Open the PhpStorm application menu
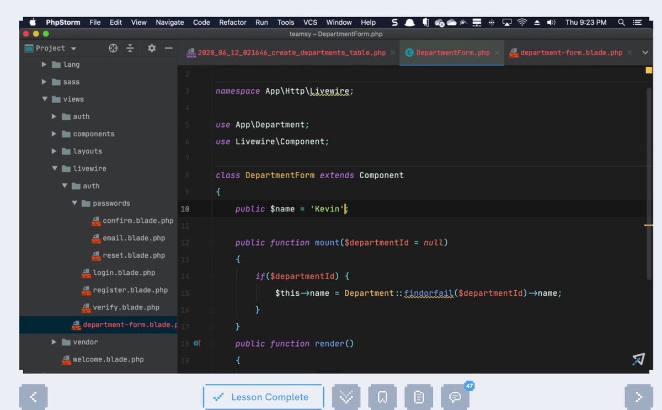This screenshot has width=662, height=410. tap(63, 23)
